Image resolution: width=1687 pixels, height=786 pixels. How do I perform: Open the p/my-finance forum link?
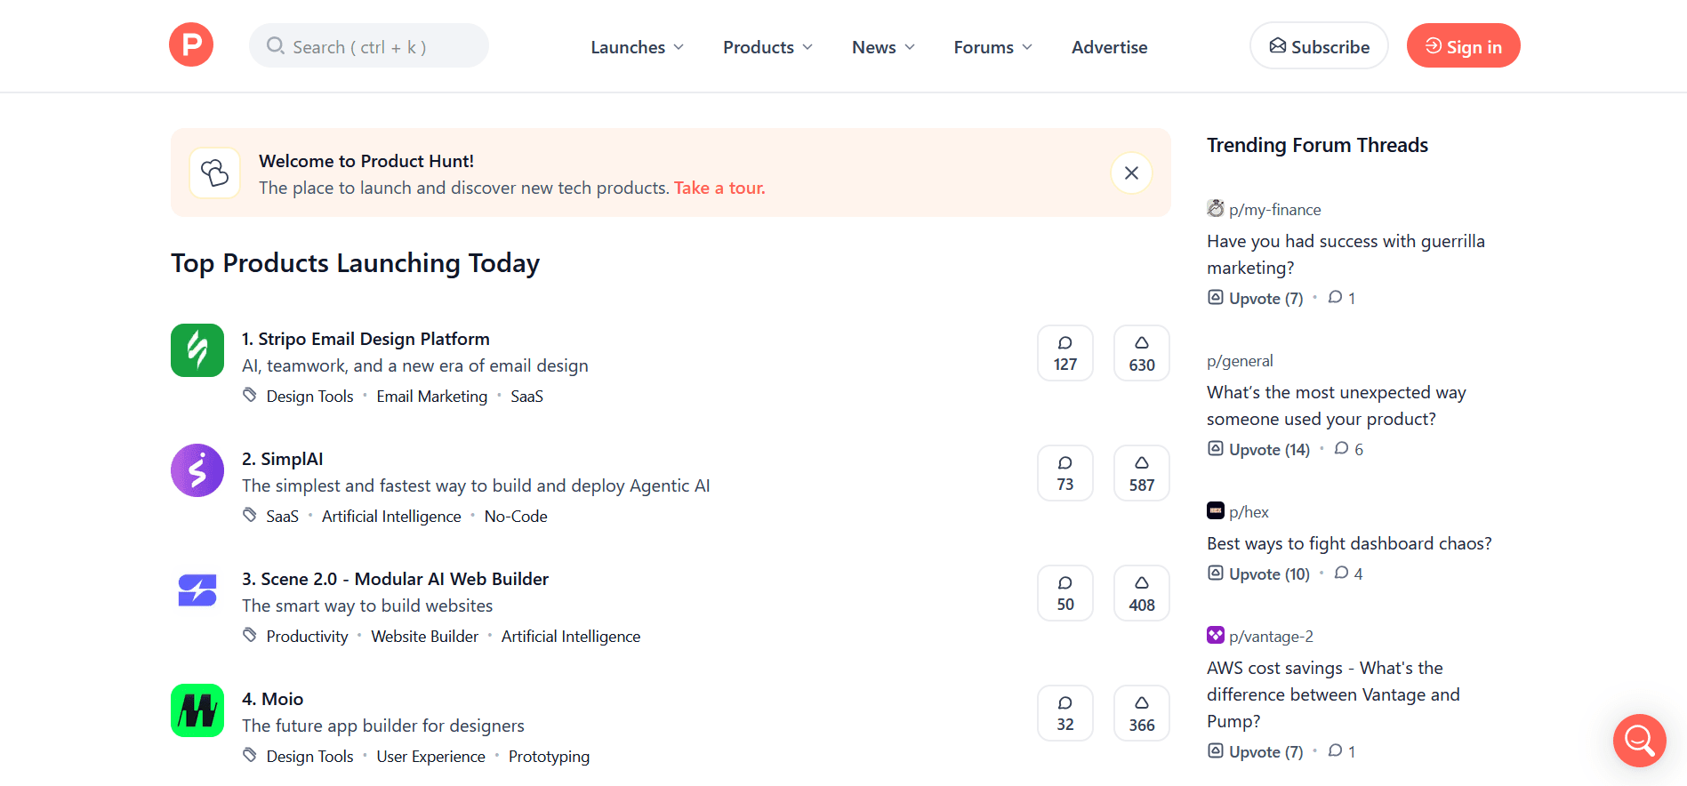[1275, 210]
